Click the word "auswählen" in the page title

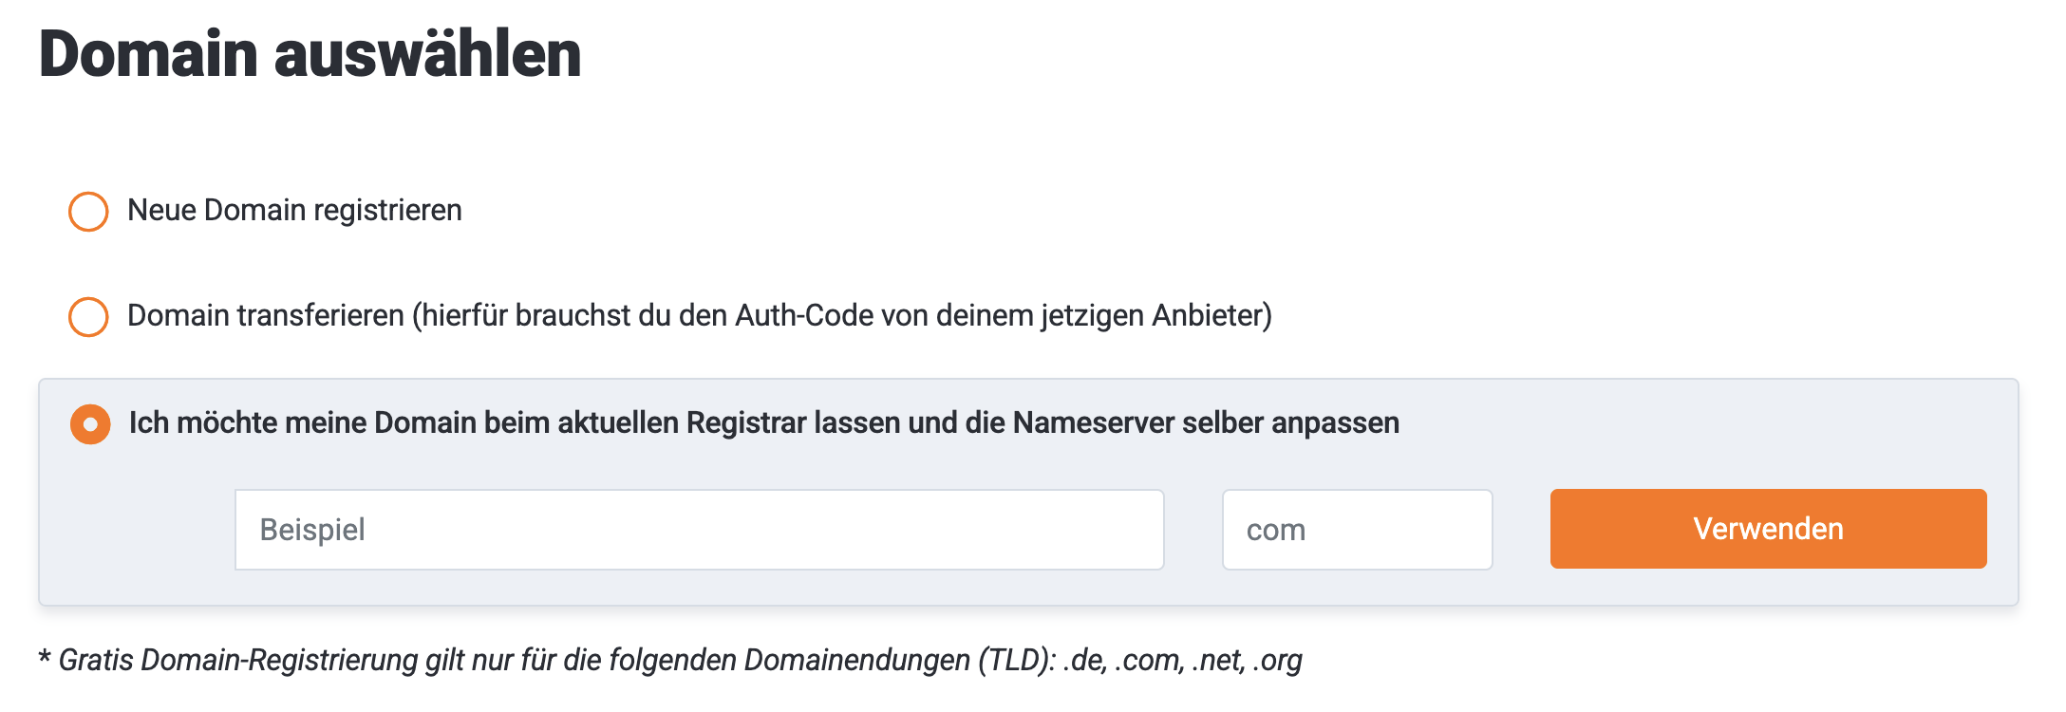(427, 54)
